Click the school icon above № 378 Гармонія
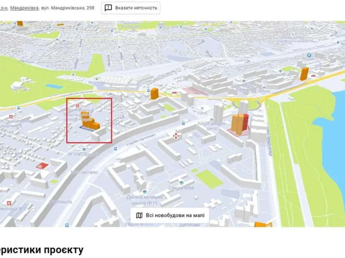 point(84,149)
